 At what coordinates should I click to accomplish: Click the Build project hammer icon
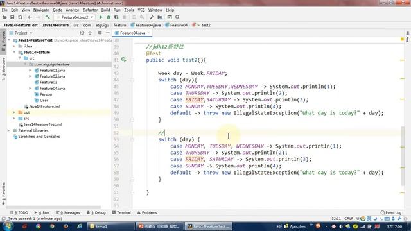[48, 17]
